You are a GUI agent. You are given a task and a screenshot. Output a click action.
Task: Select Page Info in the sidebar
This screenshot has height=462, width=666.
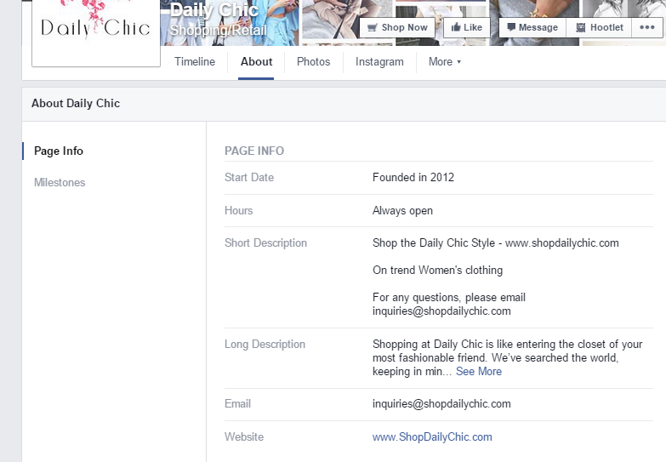(x=59, y=151)
